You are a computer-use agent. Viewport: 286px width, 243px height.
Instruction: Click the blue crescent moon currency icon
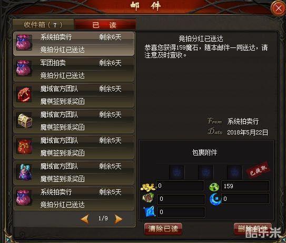(215, 199)
